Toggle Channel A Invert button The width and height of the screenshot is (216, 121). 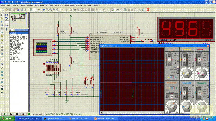pos(193,63)
